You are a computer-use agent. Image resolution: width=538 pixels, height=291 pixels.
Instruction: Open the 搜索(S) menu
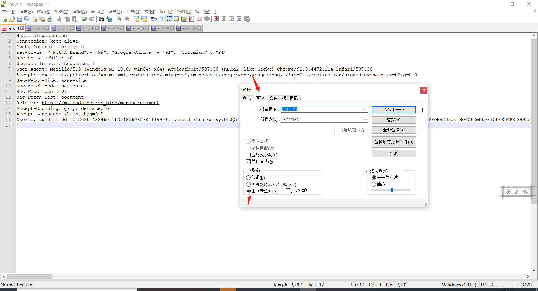pyautogui.click(x=43, y=11)
